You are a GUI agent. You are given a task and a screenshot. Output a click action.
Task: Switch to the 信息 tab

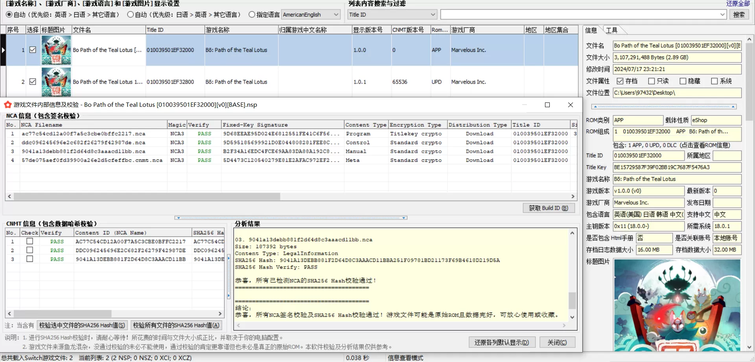[x=591, y=30]
